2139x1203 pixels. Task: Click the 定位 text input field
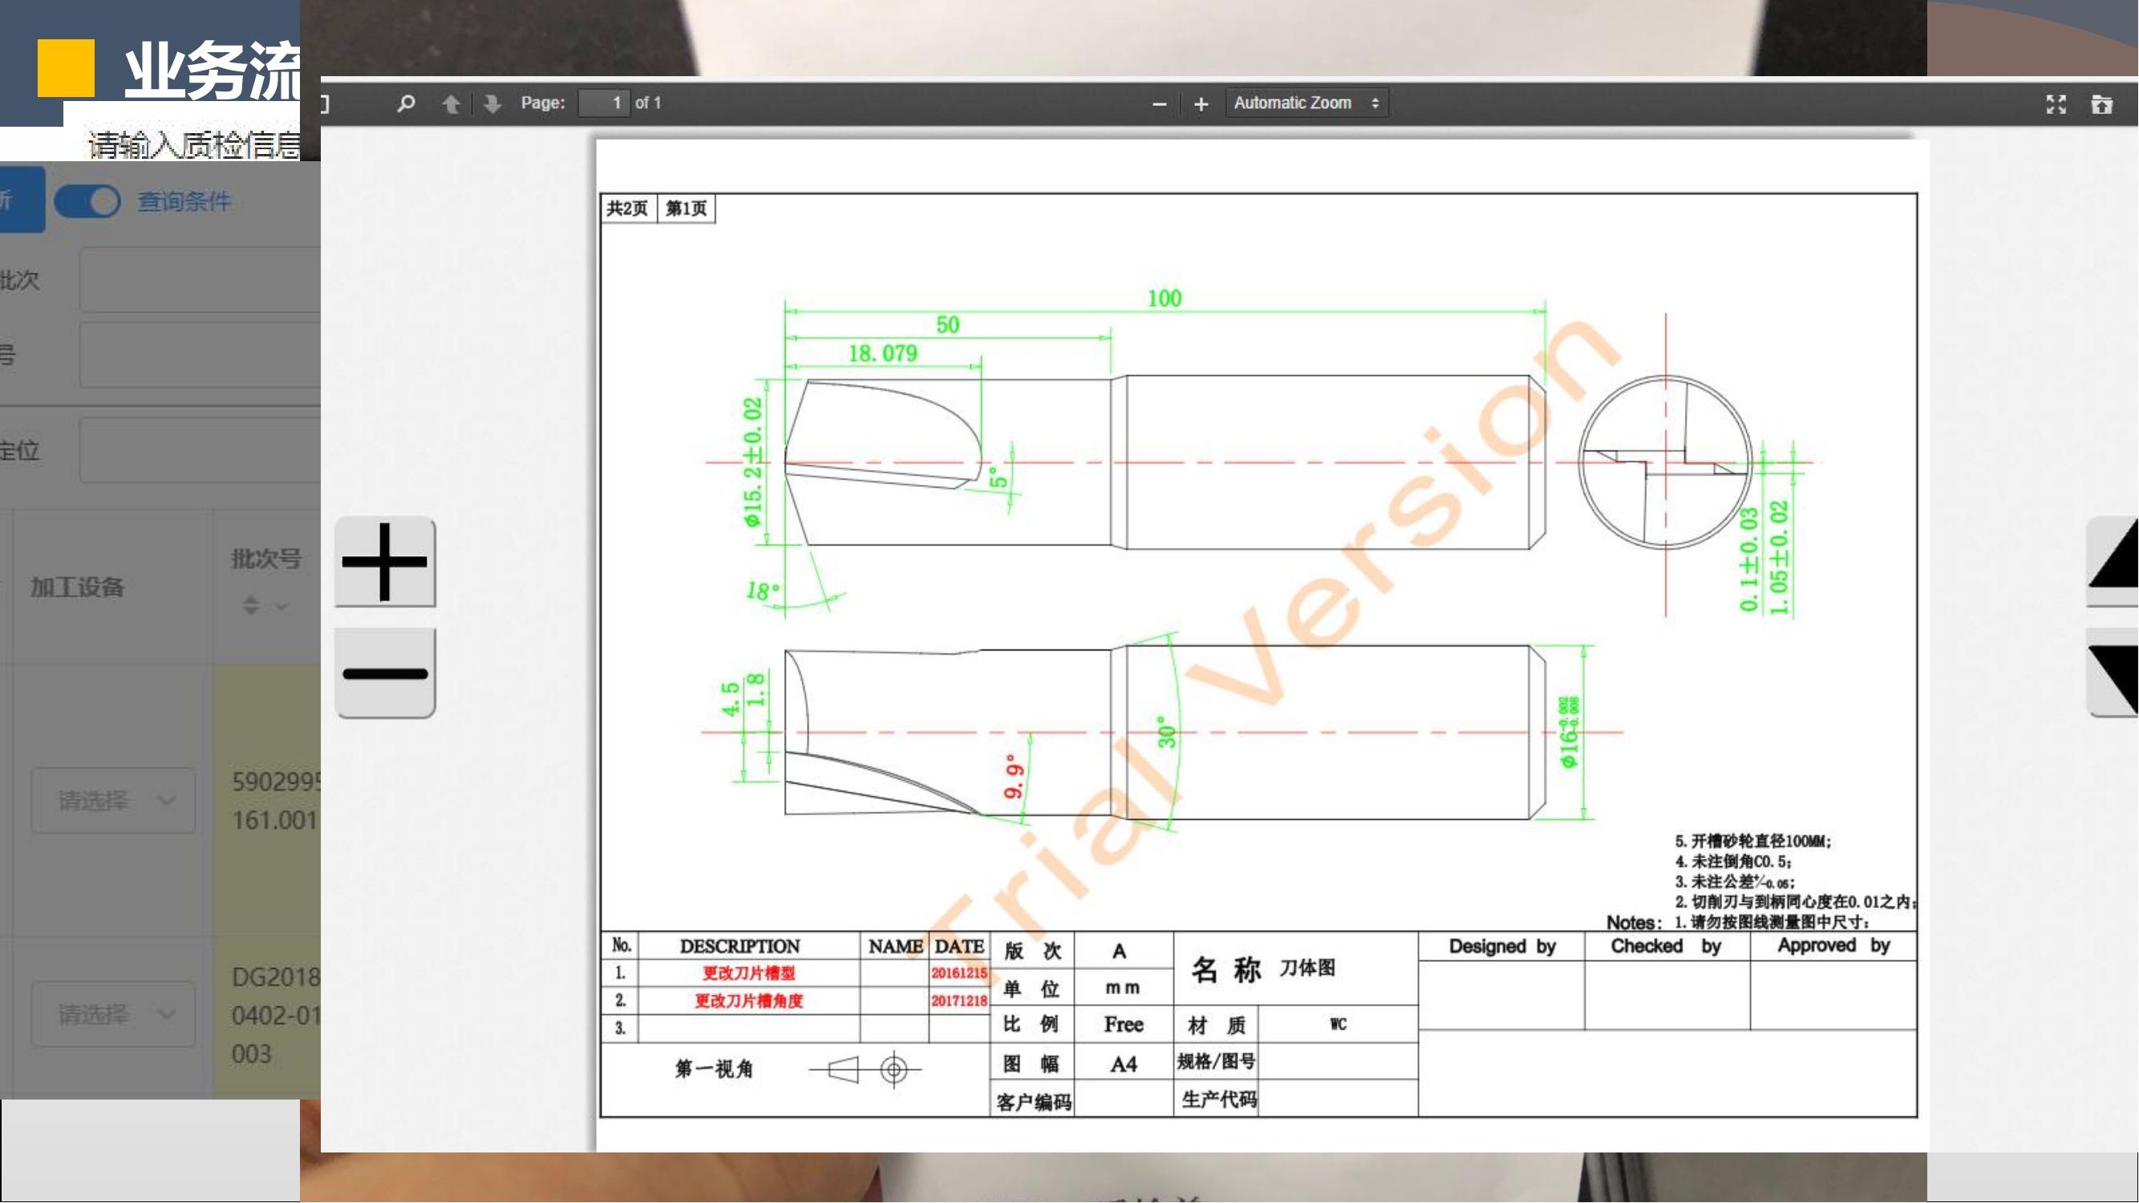(201, 450)
